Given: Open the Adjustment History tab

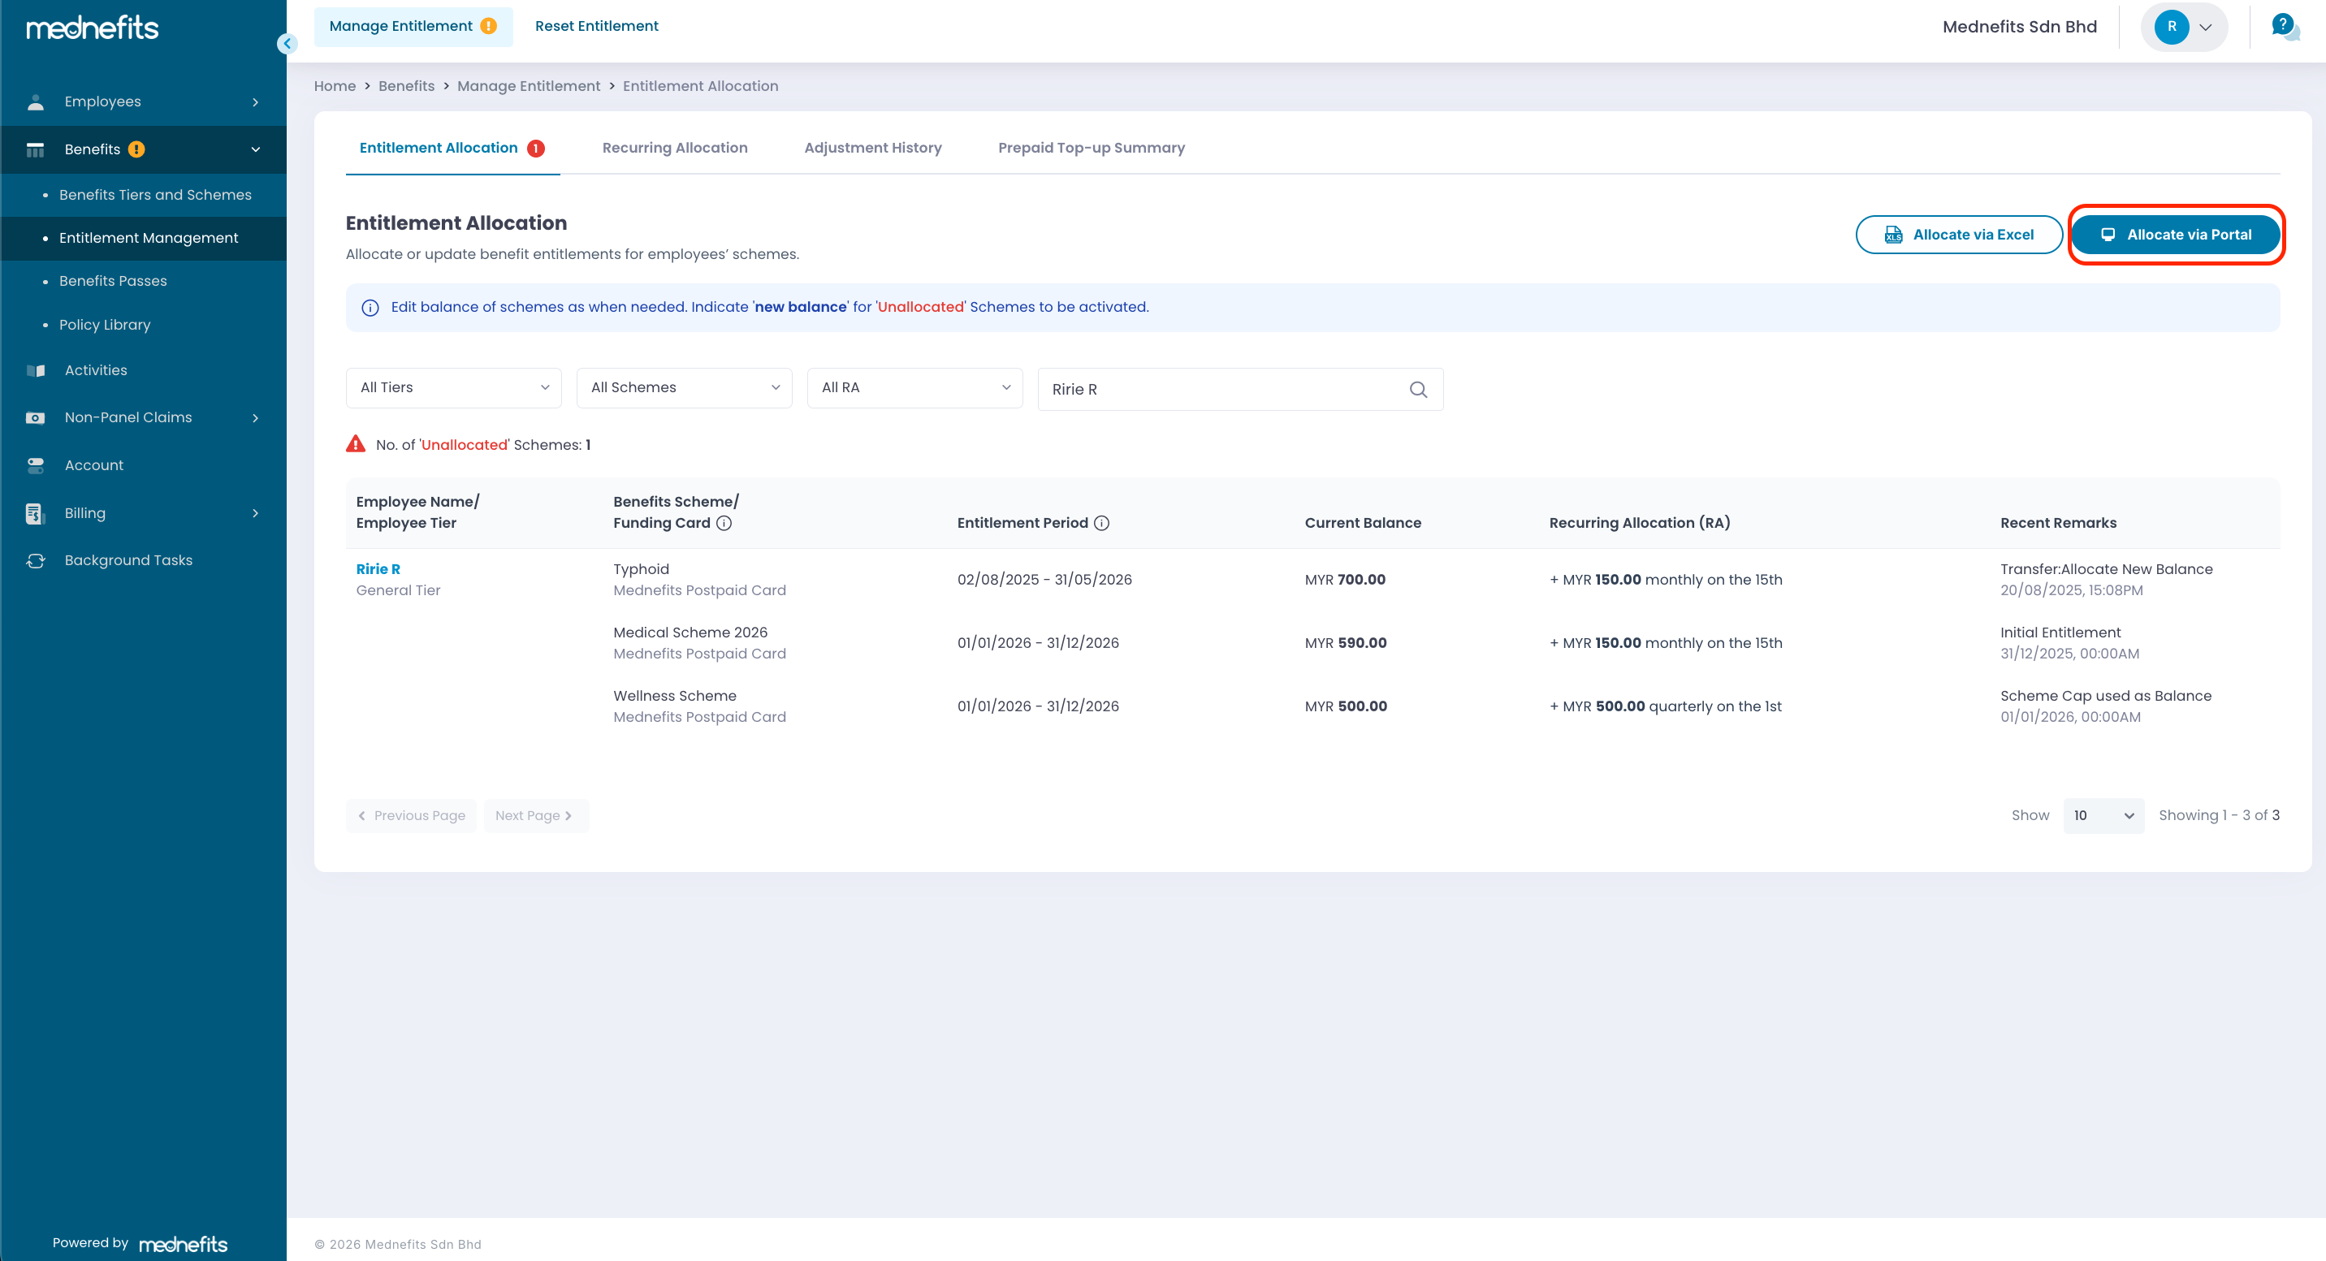Looking at the screenshot, I should click(x=872, y=147).
